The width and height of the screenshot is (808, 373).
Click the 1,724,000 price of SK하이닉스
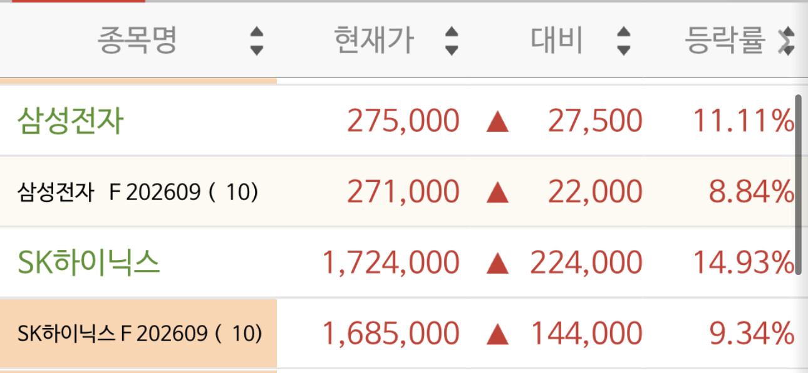[x=391, y=263]
